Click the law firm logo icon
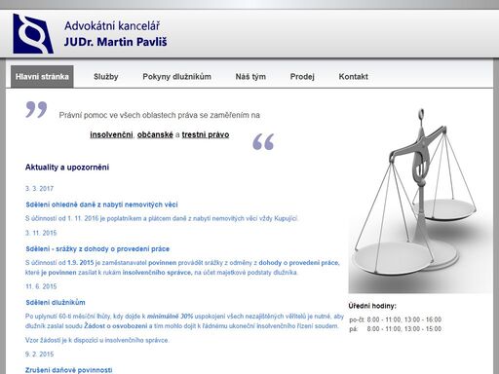Viewport: 499px width, 374px height. click(33, 33)
